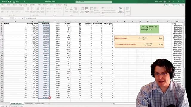Click the Ribbon Display Options icon
Screen dimensions: 191x107
point(169,2)
